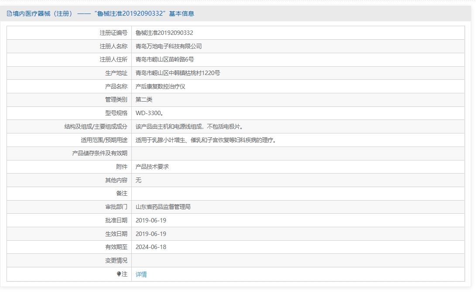This screenshot has height=297, width=476.
Task: Click the bulb icon beside 注
Action: click(119, 274)
